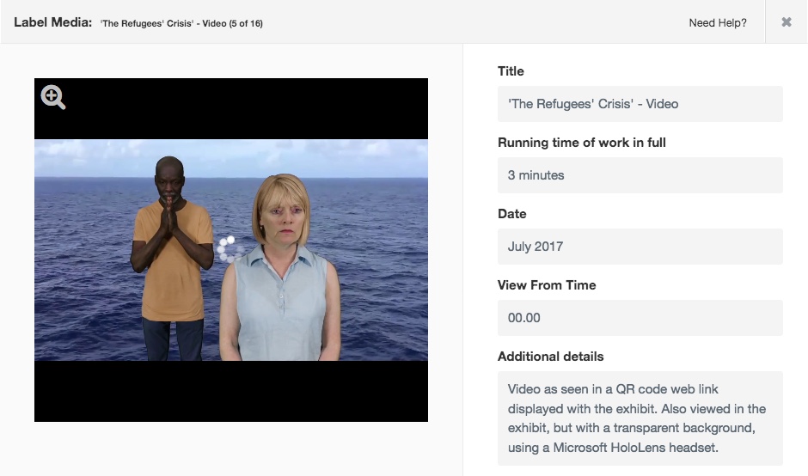The image size is (808, 476).
Task: Select the Running time field showing 3 minutes
Action: coord(640,175)
